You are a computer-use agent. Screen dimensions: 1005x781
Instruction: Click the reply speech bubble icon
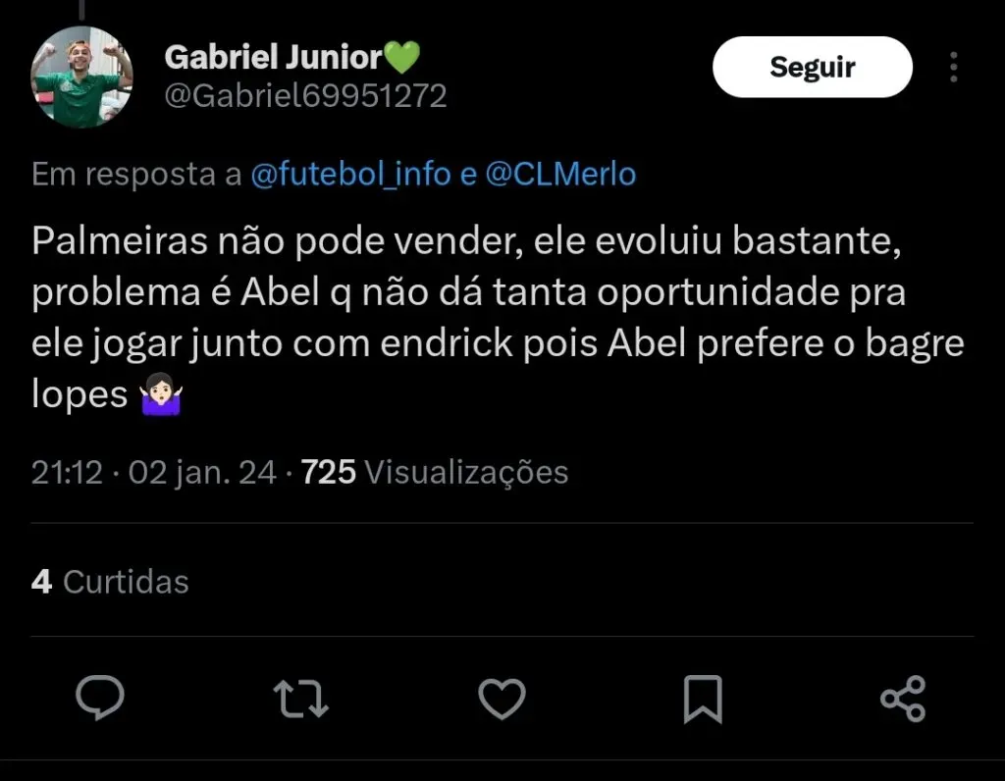[100, 699]
